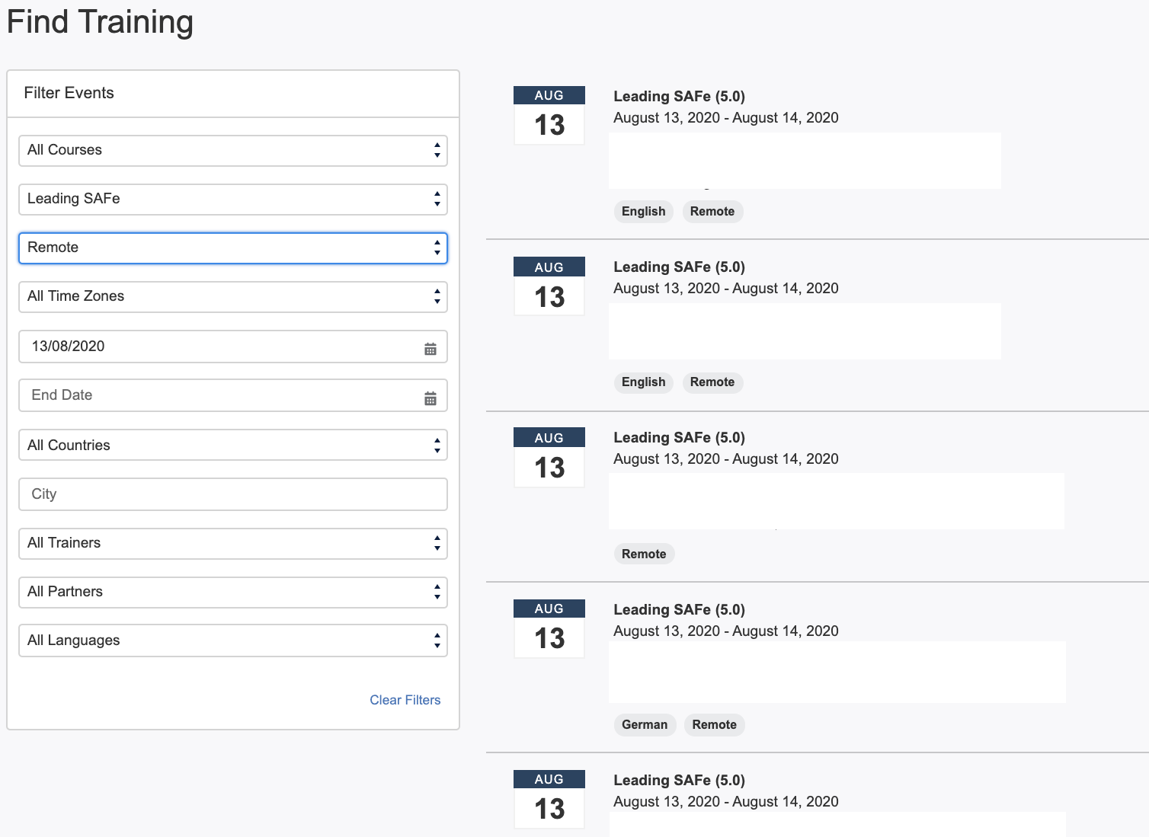Click the AUG 13 date badge of second event
The height and width of the screenshot is (837, 1149).
pos(549,286)
